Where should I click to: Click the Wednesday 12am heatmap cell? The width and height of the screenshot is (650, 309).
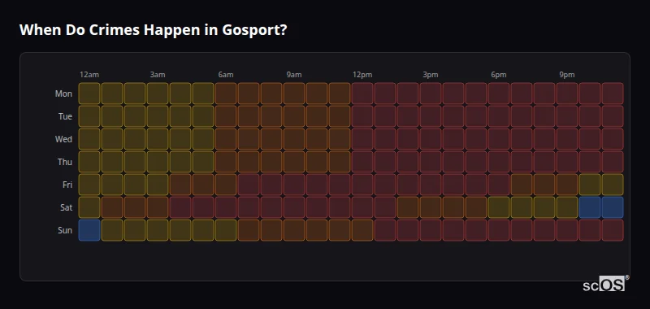[x=89, y=139]
